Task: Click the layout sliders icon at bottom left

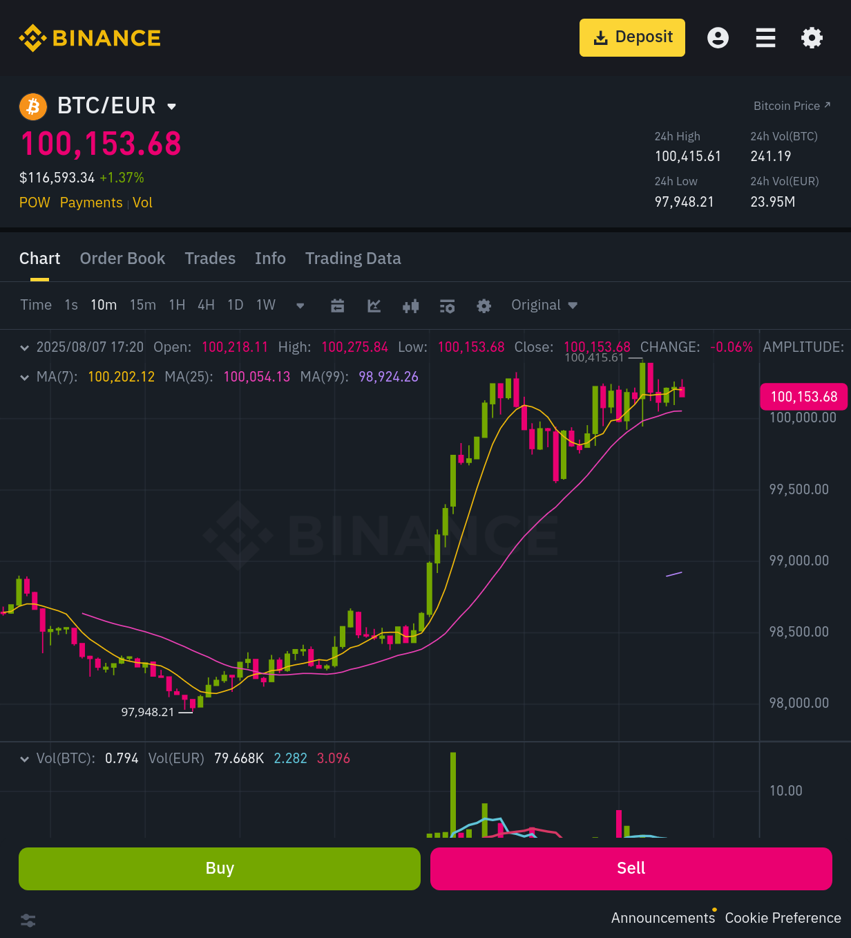Action: (x=28, y=920)
